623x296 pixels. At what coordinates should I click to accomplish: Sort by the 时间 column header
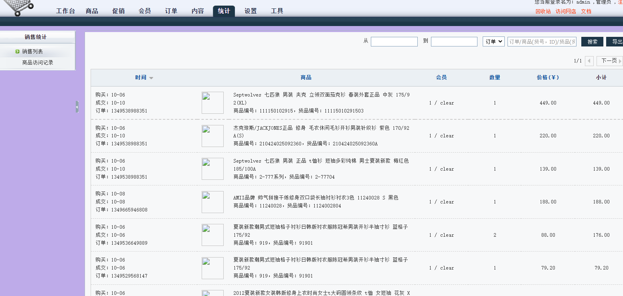tap(141, 78)
